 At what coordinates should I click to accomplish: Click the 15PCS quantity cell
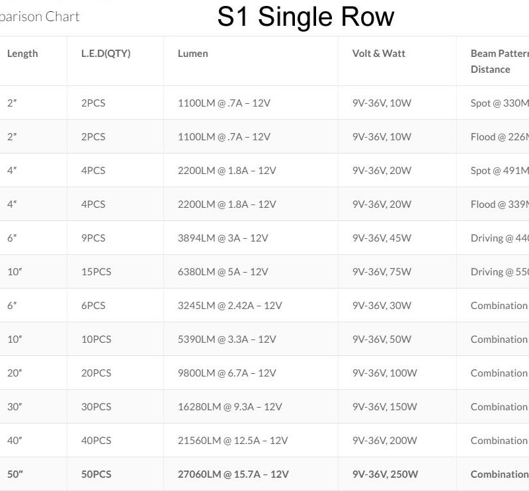[x=96, y=272]
